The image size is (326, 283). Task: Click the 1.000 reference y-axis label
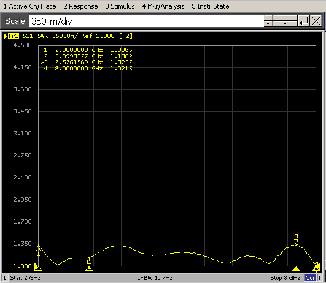[x=23, y=266]
